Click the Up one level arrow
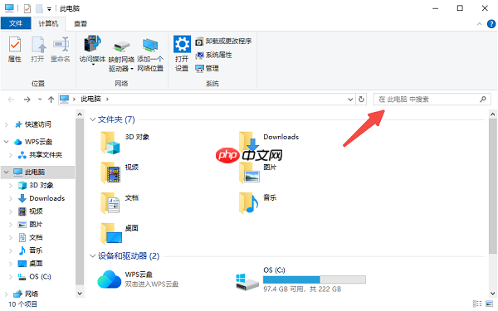The image size is (498, 311). click(x=51, y=100)
